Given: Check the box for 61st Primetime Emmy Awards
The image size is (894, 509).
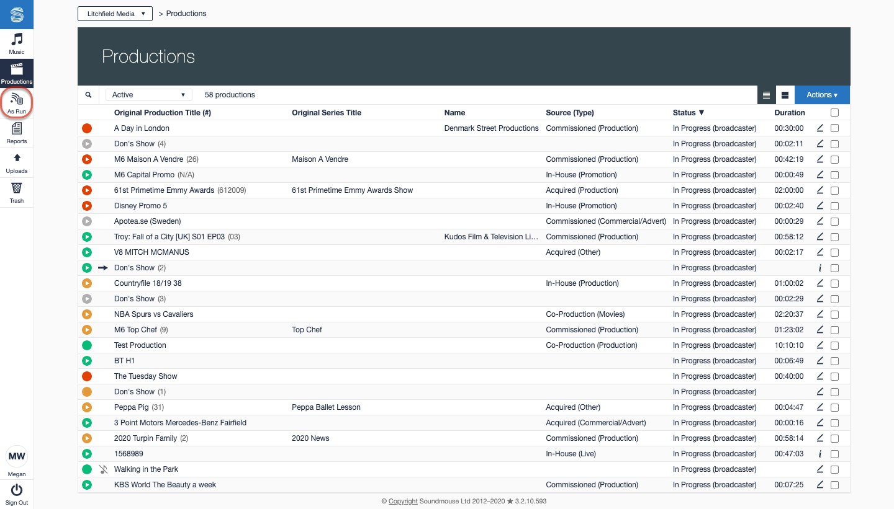Looking at the screenshot, I should tap(834, 190).
